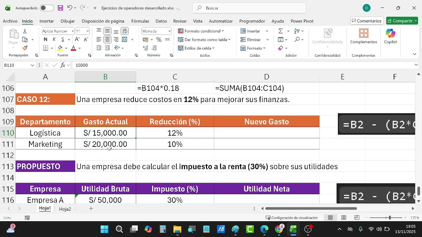Apply thousands separator 000 style
The image size is (422, 237).
(x=167, y=39)
